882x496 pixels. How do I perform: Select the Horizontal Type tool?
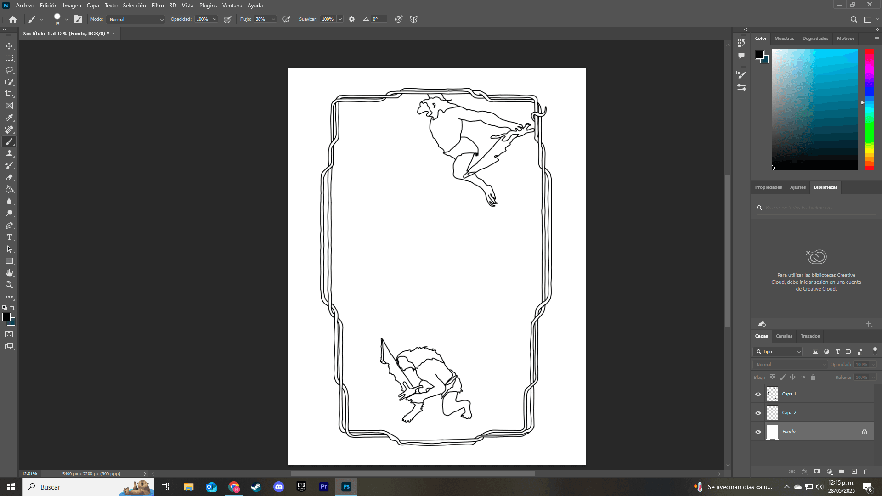point(9,237)
